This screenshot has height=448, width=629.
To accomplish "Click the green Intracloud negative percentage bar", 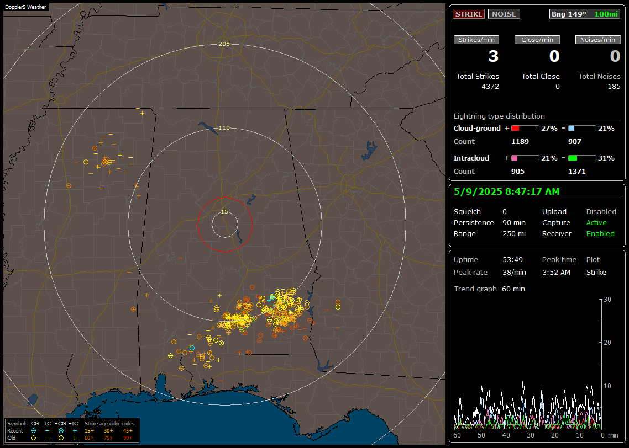I will pyautogui.click(x=582, y=158).
